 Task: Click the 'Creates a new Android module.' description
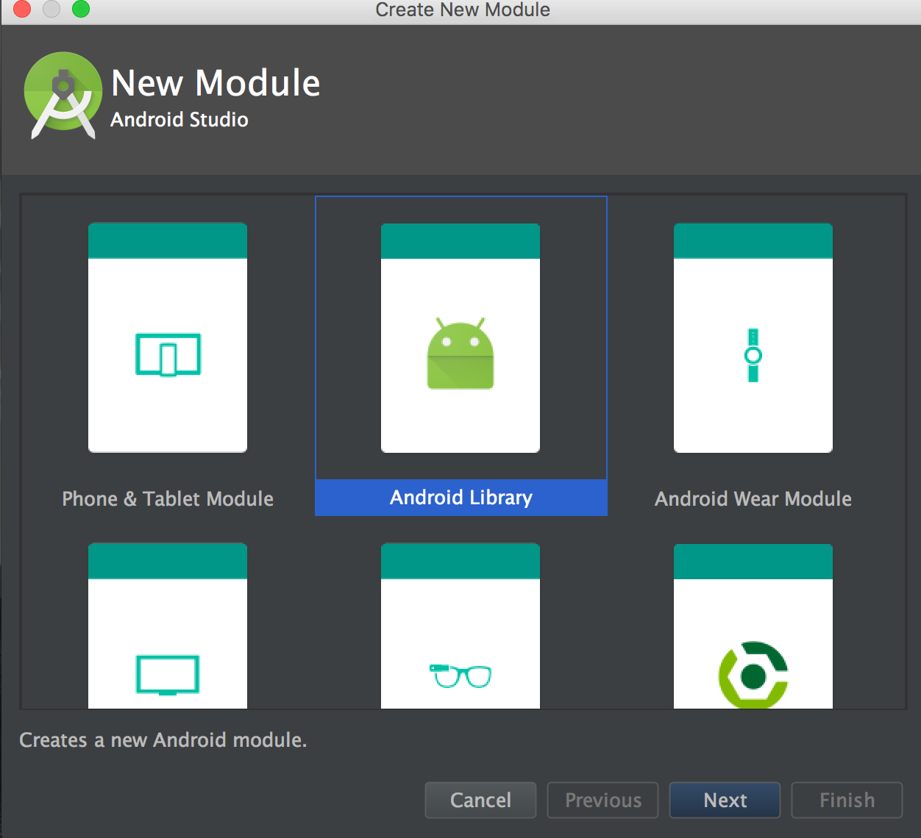[163, 739]
